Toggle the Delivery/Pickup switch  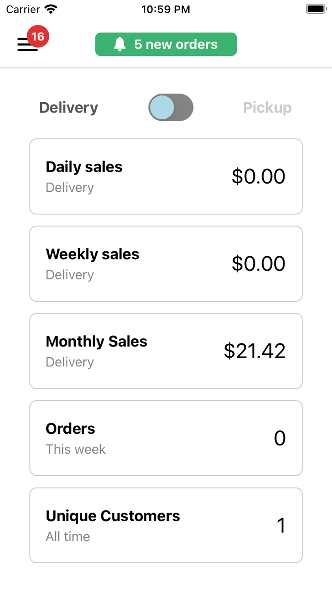pyautogui.click(x=171, y=107)
